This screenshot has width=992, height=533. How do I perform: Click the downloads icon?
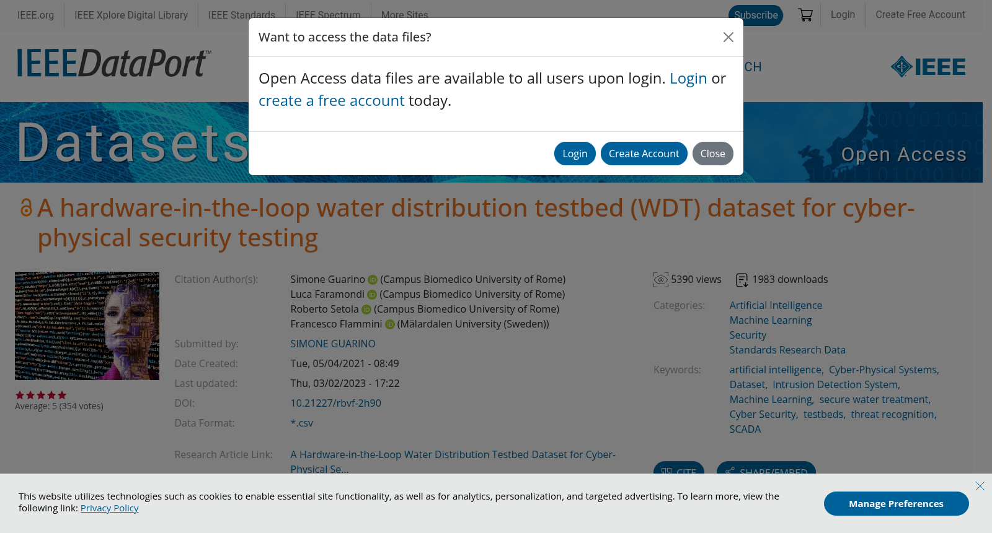(742, 280)
